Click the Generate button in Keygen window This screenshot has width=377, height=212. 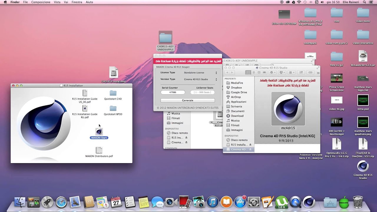(188, 100)
